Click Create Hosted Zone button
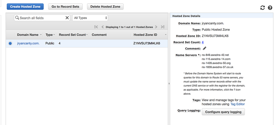Image resolution: width=277 pixels, height=125 pixels. click(x=25, y=7)
